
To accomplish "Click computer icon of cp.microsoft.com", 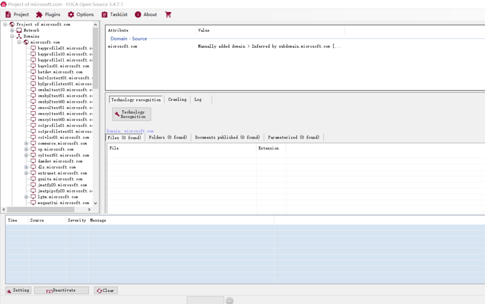I will [x=33, y=149].
